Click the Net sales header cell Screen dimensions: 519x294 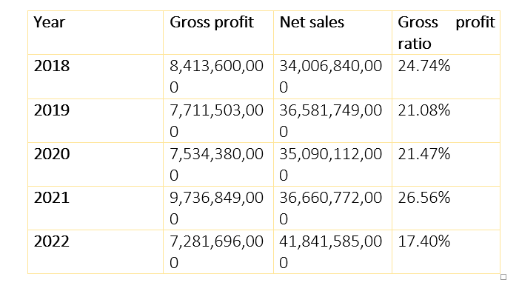(x=332, y=33)
